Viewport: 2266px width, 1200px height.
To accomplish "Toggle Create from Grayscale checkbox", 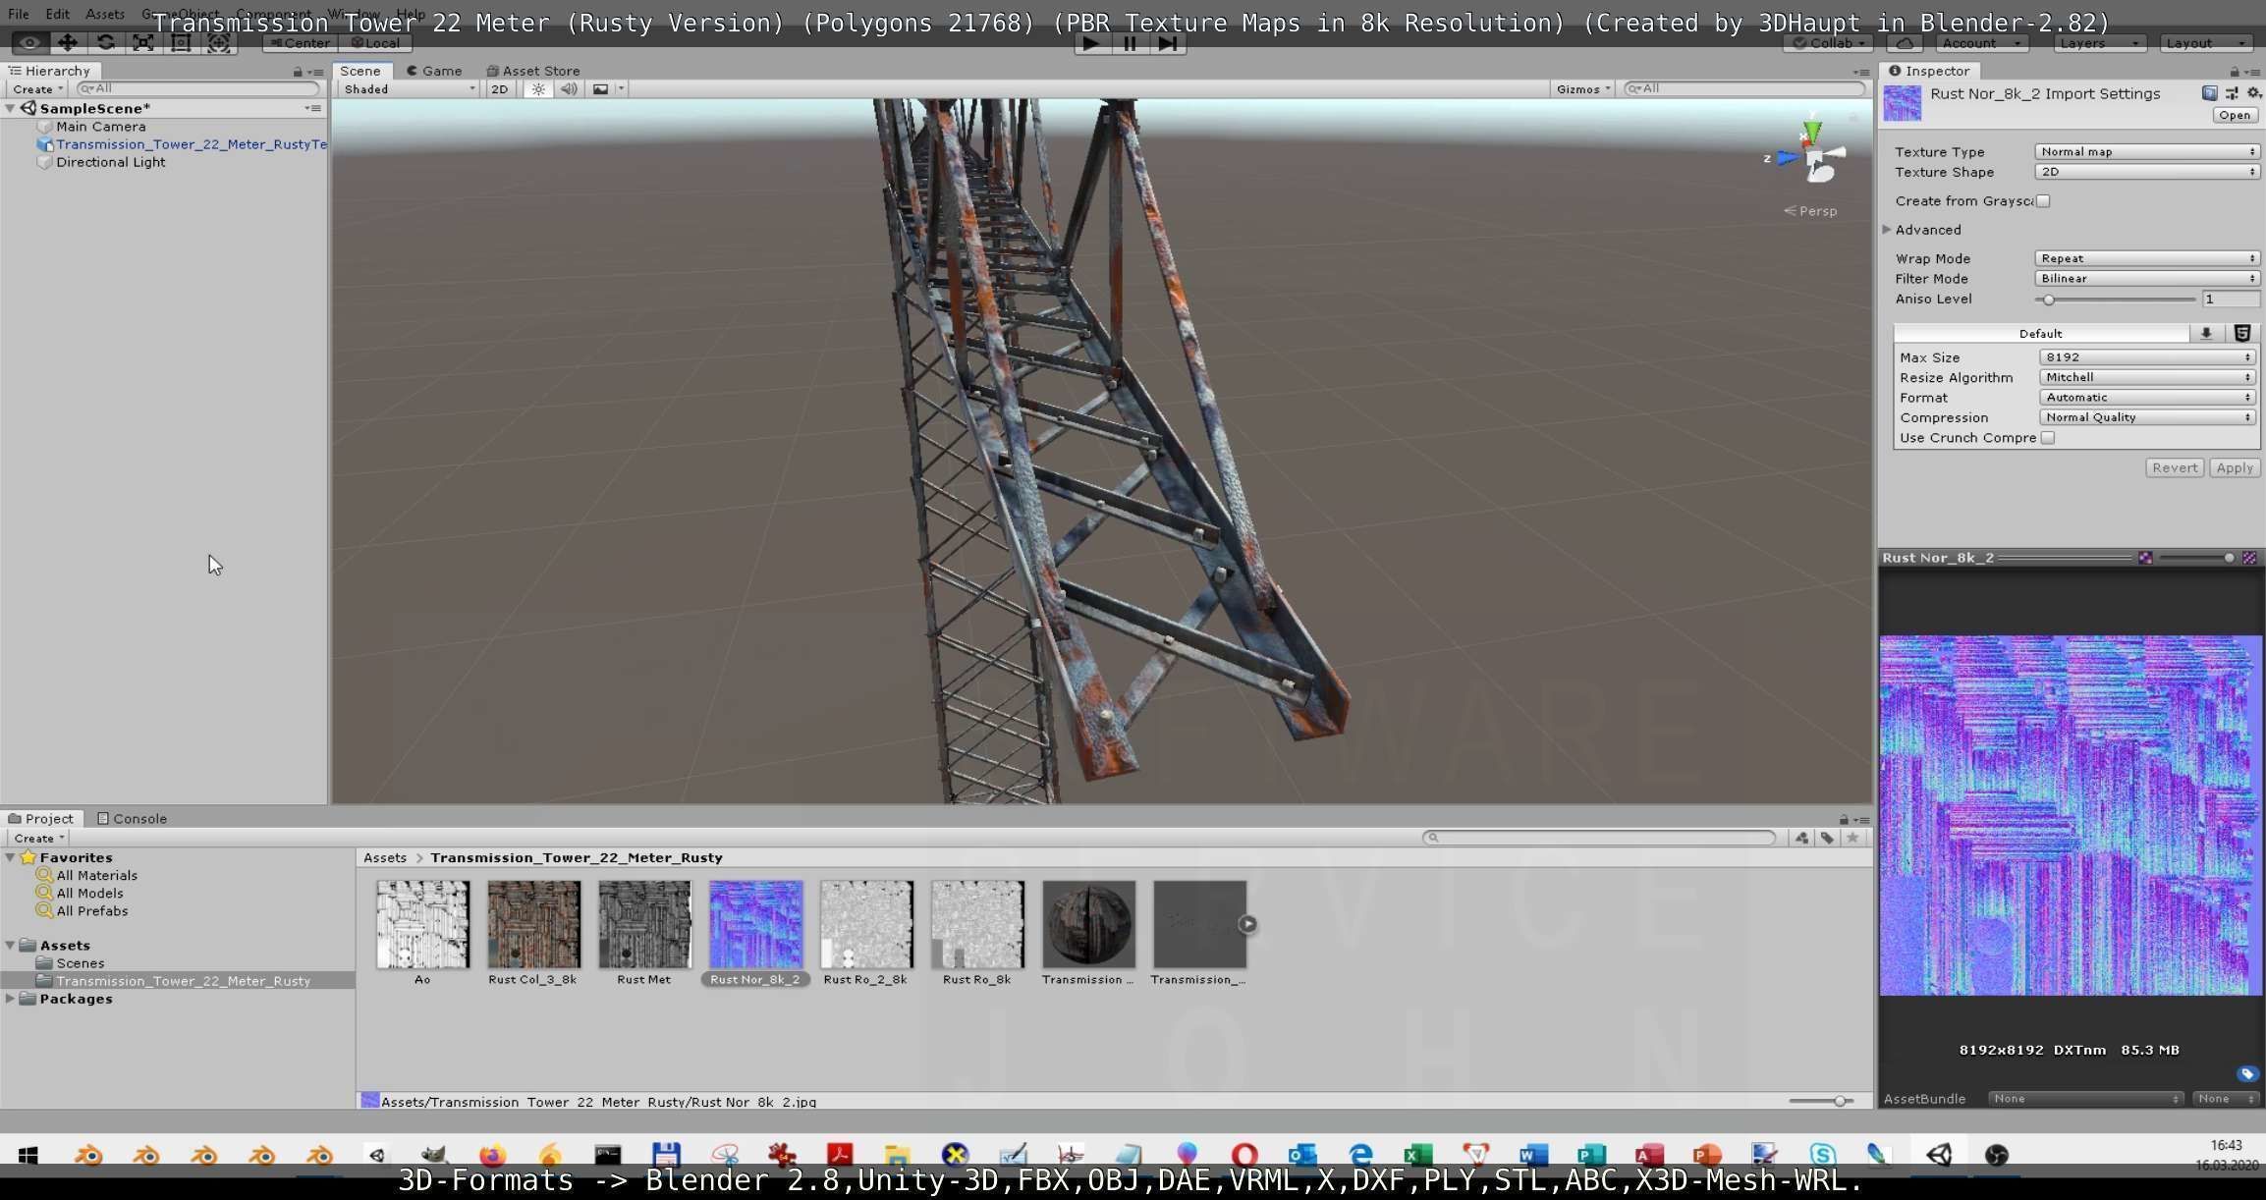I will click(x=2043, y=201).
